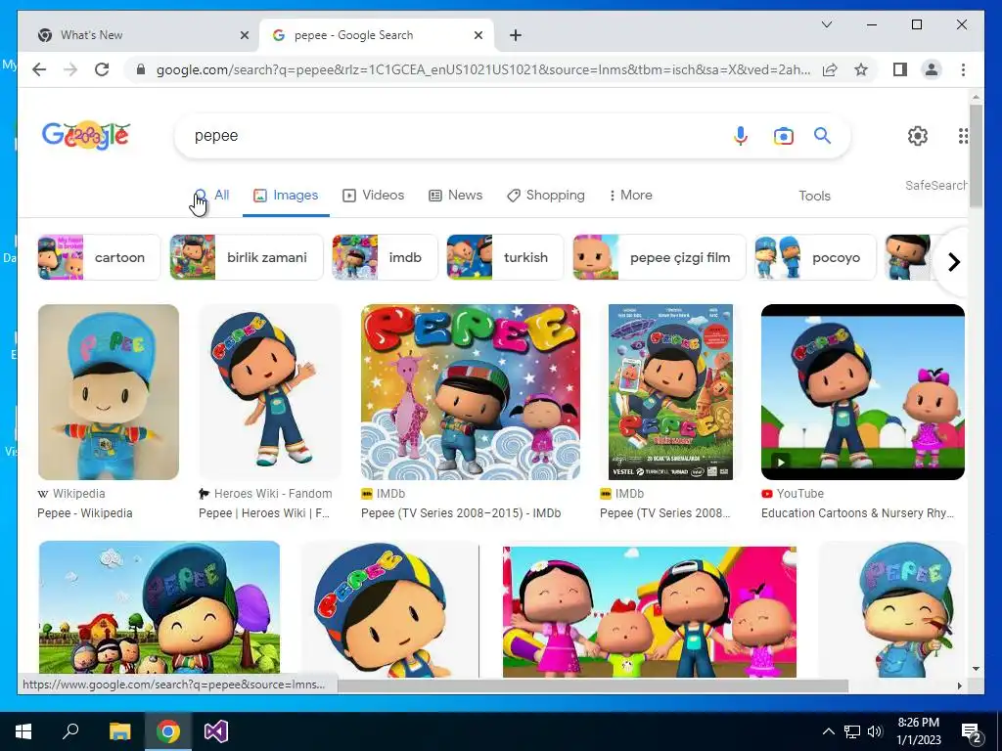Filter by the turkish chip
The image size is (1002, 751).
pyautogui.click(x=505, y=257)
